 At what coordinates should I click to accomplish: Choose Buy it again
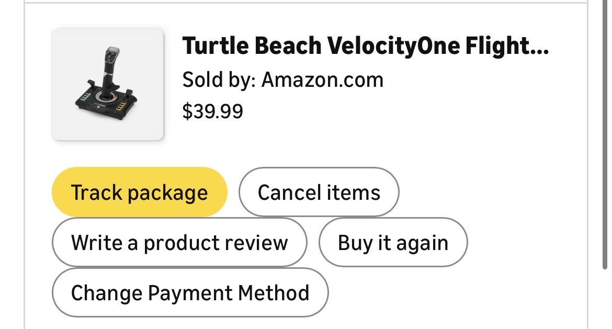pyautogui.click(x=393, y=242)
